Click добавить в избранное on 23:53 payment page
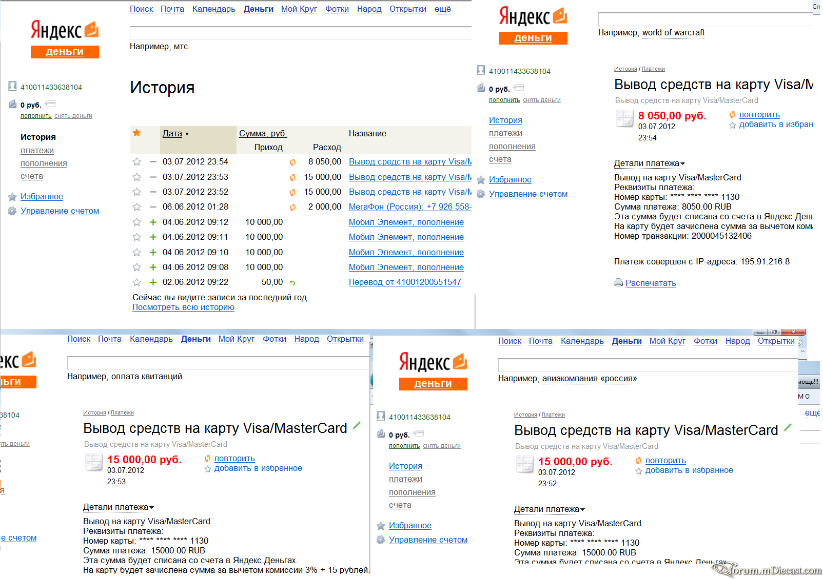 (x=258, y=468)
